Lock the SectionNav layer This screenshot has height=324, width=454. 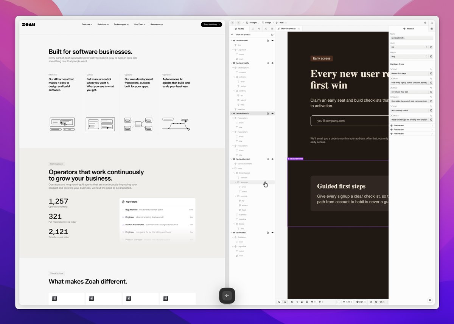click(x=268, y=233)
